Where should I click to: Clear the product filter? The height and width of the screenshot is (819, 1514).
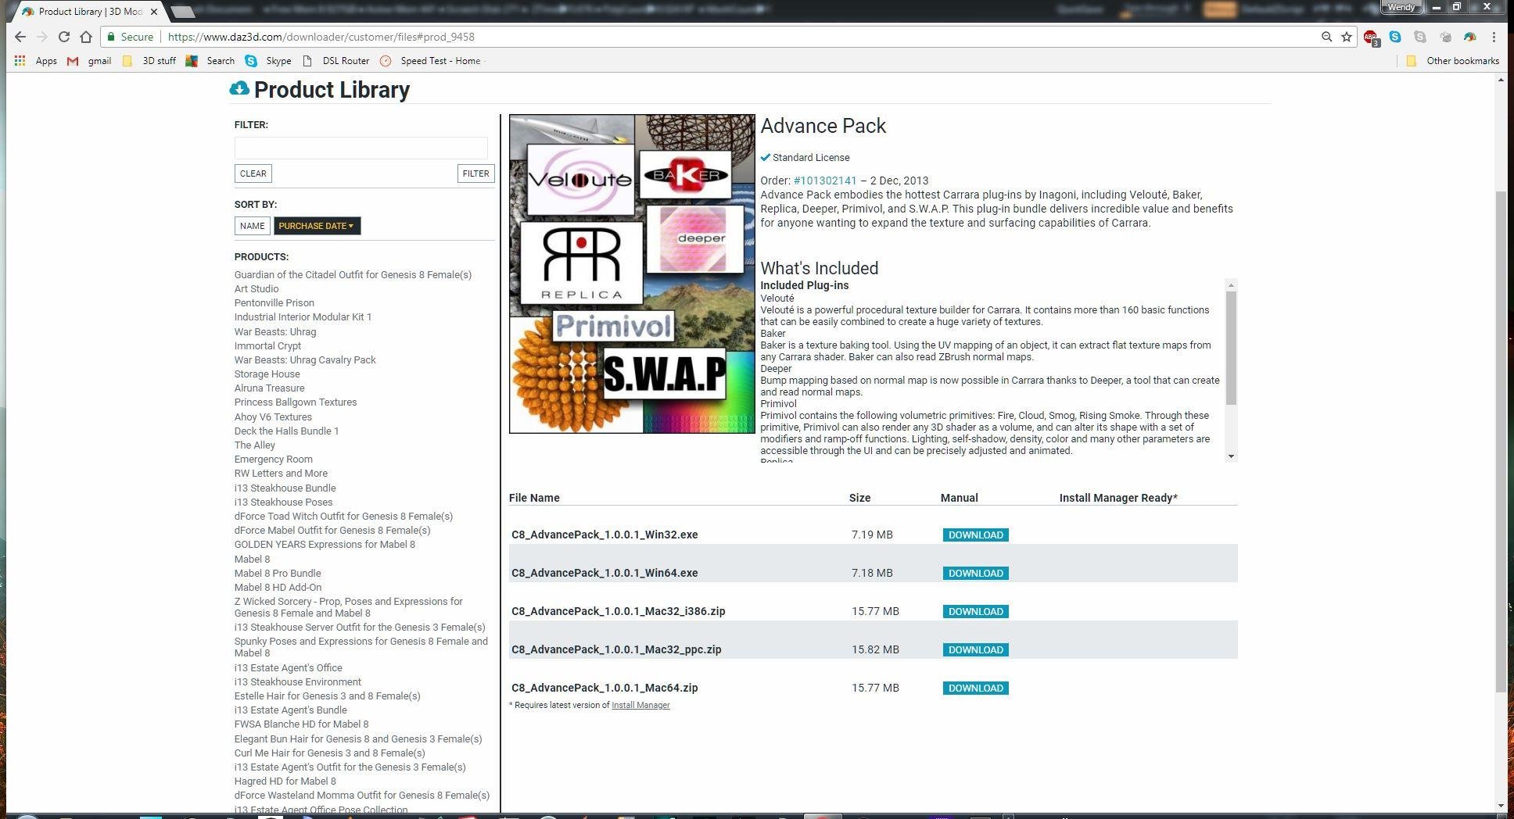tap(253, 173)
